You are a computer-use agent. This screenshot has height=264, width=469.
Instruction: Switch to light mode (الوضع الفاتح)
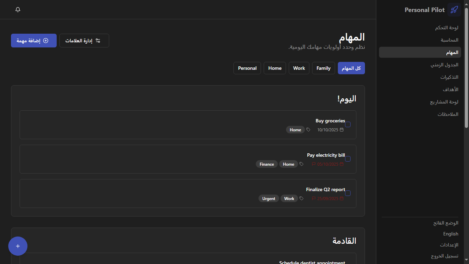(446, 223)
